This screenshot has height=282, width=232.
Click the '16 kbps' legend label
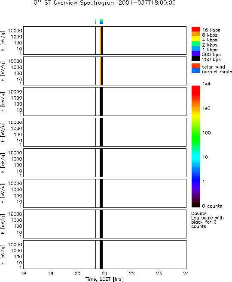click(211, 30)
